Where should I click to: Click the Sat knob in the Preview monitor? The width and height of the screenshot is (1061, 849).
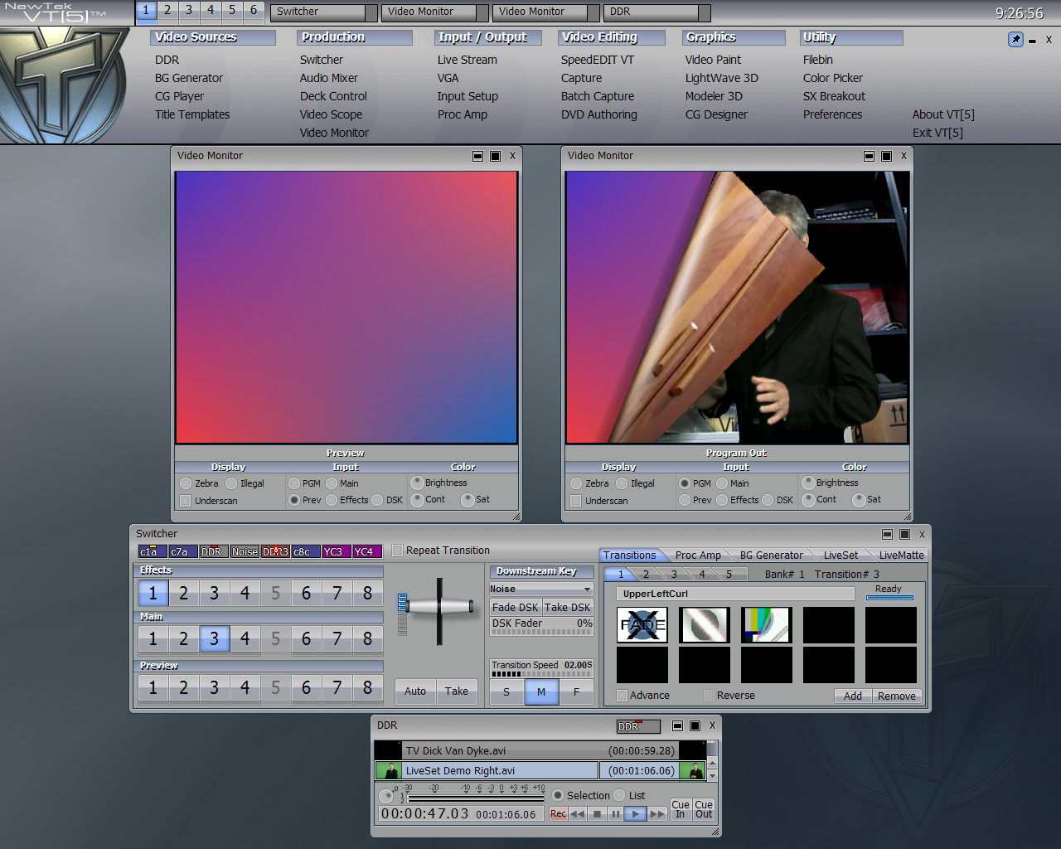468,499
